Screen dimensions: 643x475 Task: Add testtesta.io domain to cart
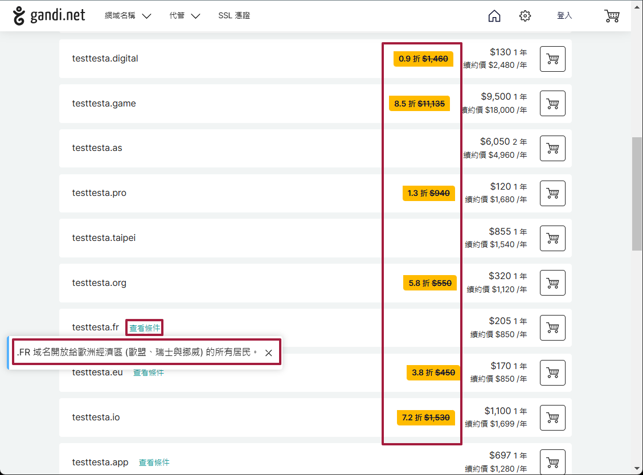(x=552, y=417)
